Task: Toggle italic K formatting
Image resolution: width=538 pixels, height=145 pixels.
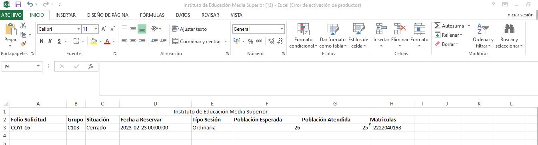Action: click(50, 41)
